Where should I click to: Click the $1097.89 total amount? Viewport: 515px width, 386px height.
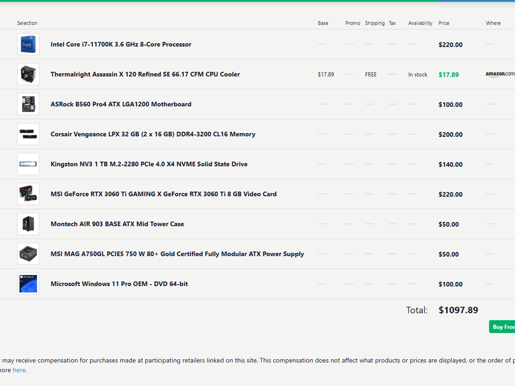[458, 310]
